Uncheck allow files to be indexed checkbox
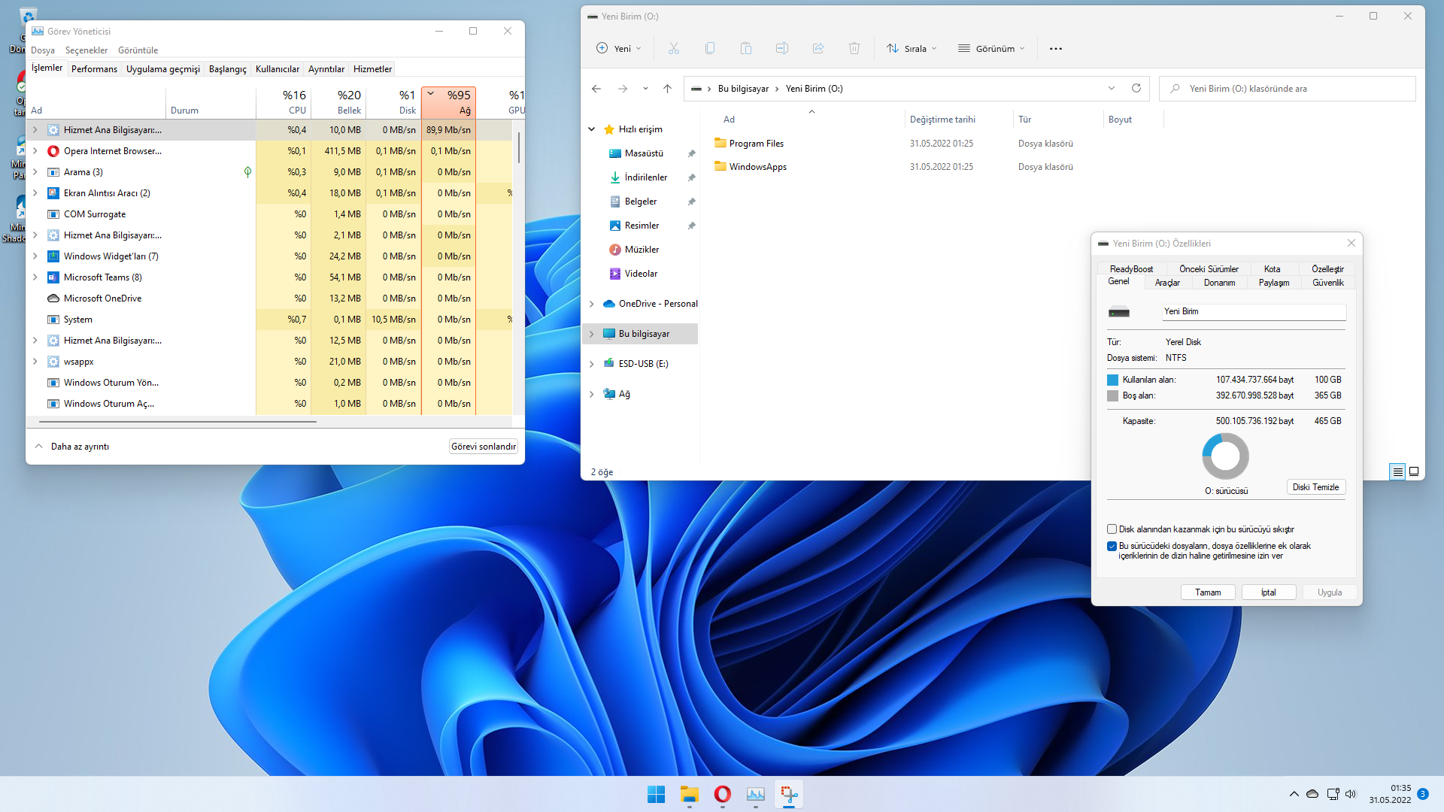 tap(1112, 547)
